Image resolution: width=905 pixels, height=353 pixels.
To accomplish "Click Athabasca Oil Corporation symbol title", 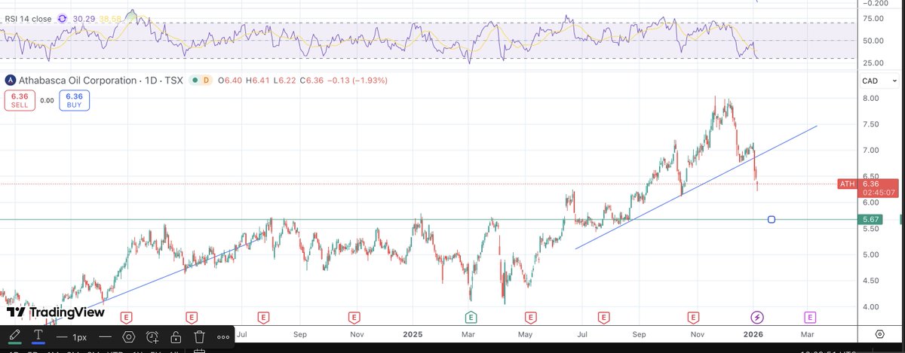I will [x=79, y=80].
